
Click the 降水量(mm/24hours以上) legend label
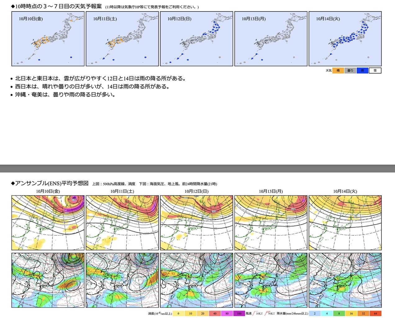[293, 314]
